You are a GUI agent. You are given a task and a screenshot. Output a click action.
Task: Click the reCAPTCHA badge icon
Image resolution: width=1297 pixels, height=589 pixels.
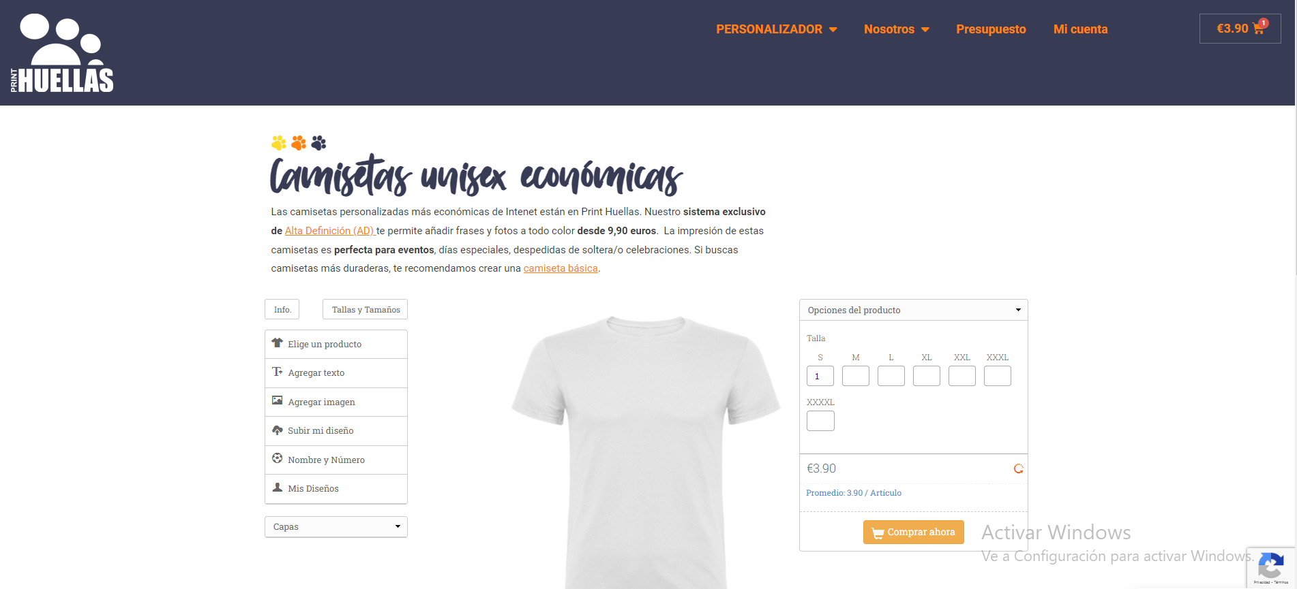1271,567
